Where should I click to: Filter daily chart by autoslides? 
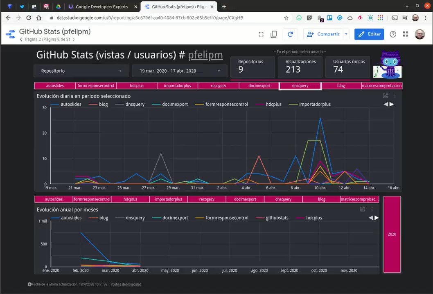coord(55,86)
